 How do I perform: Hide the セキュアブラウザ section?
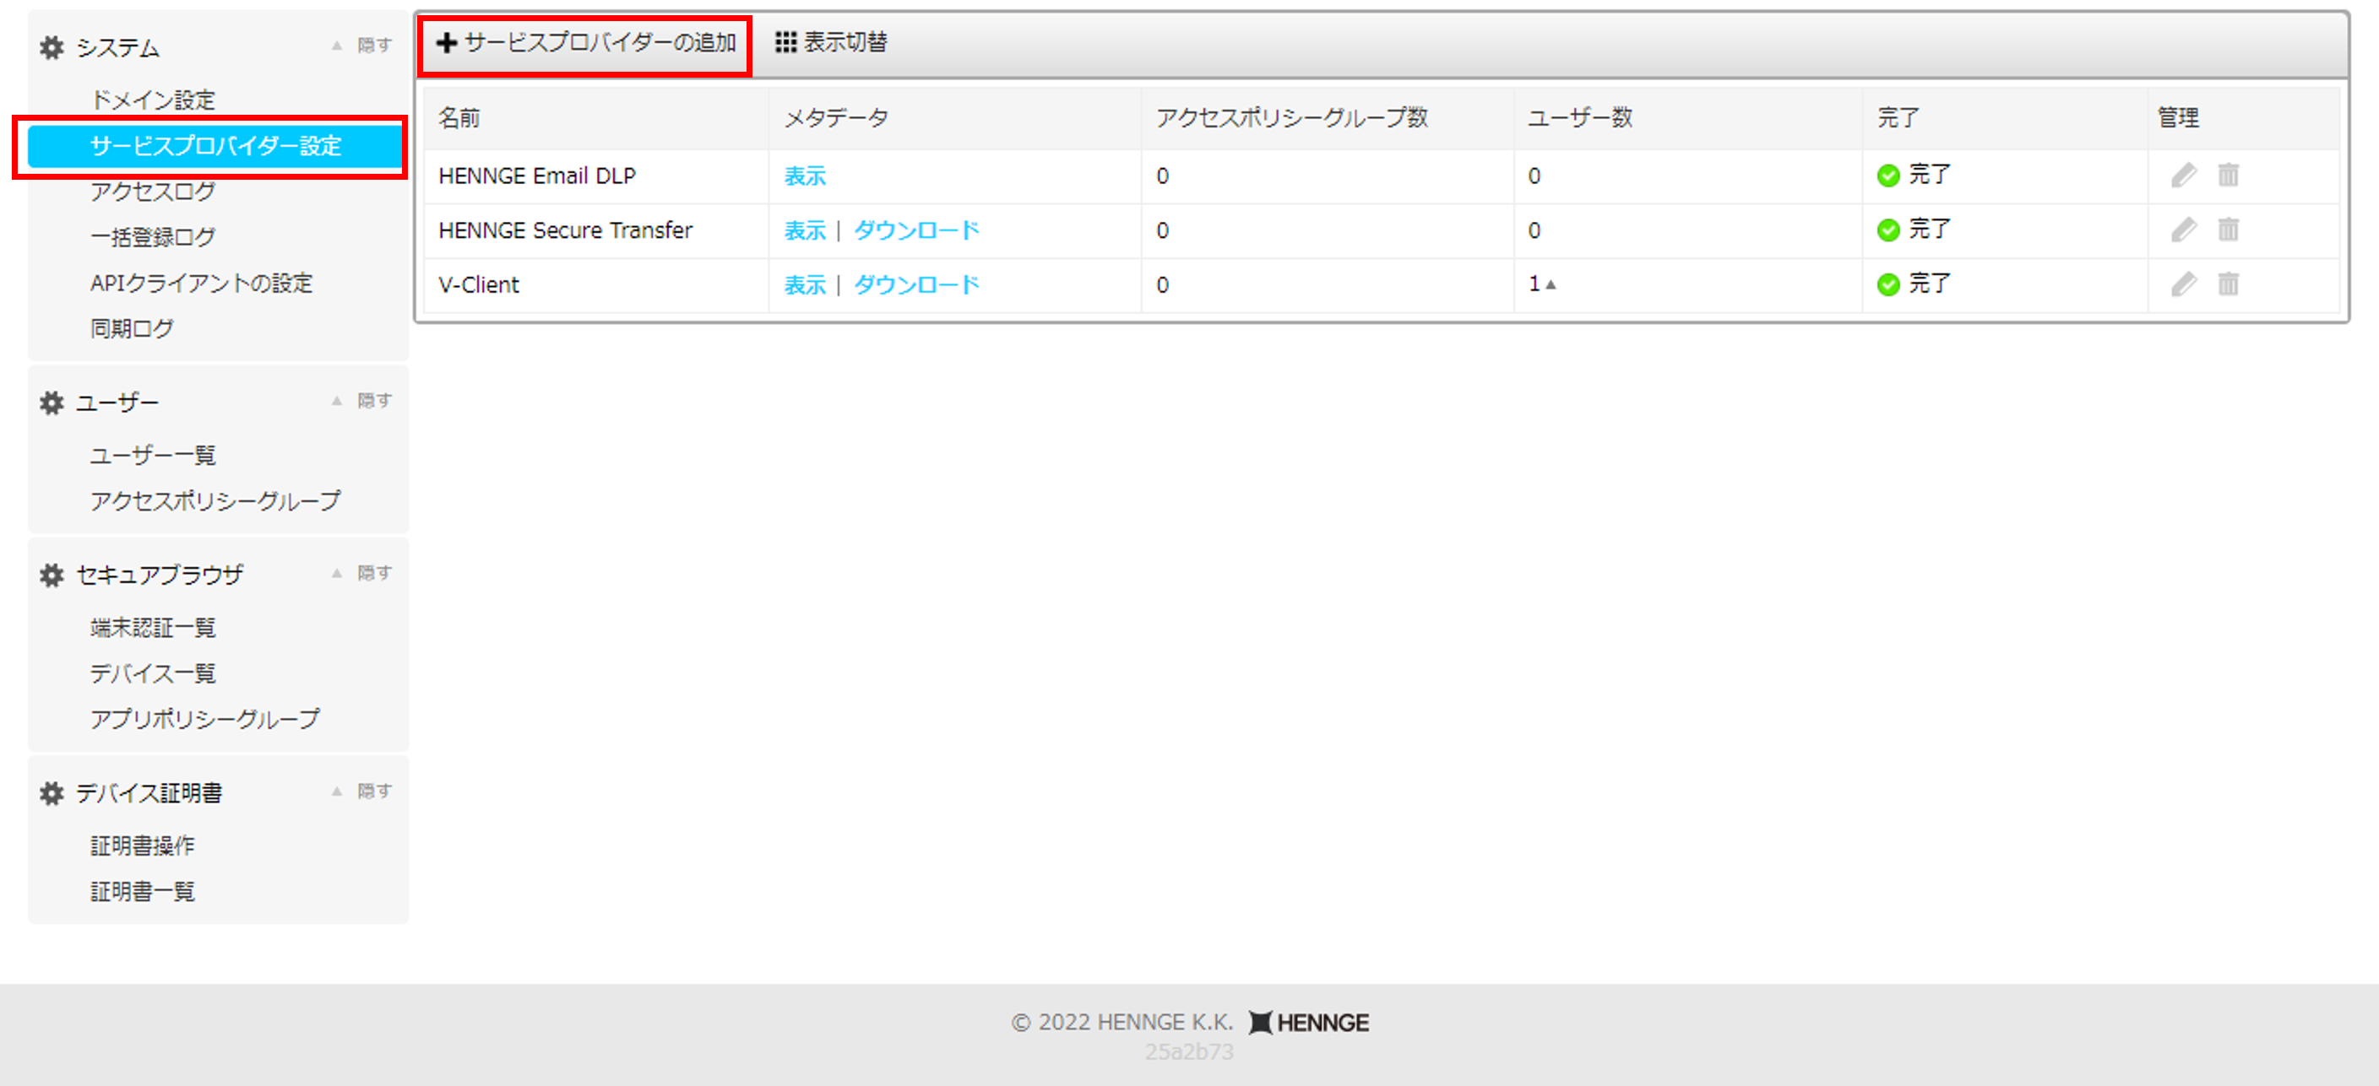pos(363,573)
